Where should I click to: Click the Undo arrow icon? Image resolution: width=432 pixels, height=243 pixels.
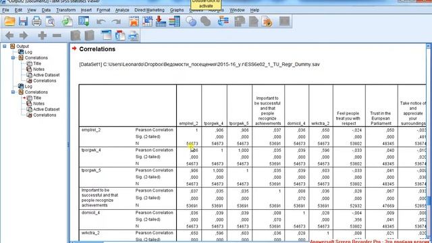click(101, 22)
